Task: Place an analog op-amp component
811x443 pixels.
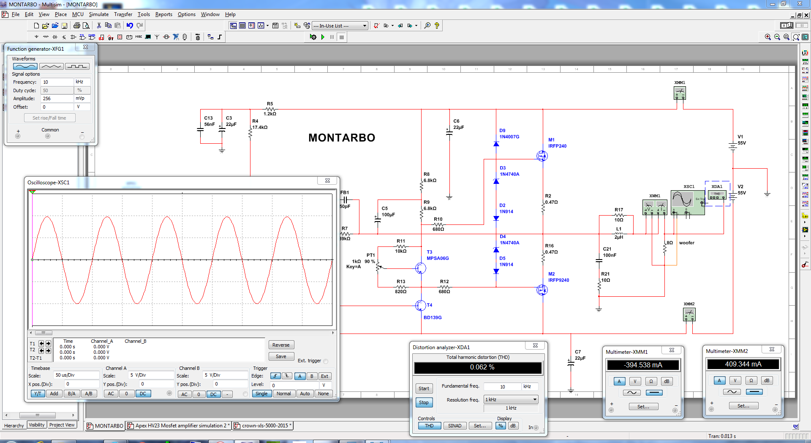Action: tap(73, 37)
